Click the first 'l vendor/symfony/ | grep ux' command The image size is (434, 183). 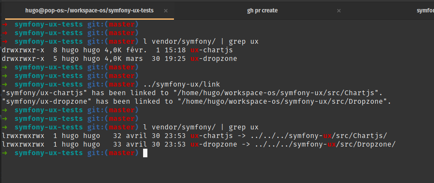201,42
